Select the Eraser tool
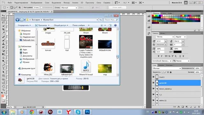Screen dimensions: 204x115 [4, 51]
